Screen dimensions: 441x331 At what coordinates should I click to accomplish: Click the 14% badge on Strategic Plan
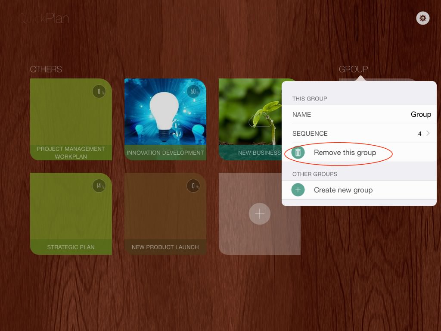tap(99, 186)
